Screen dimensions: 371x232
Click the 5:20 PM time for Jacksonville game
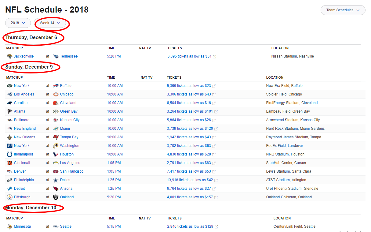(114, 56)
